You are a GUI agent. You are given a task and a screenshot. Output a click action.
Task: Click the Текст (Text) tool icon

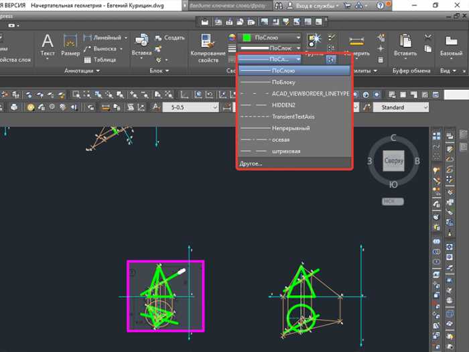(48, 42)
